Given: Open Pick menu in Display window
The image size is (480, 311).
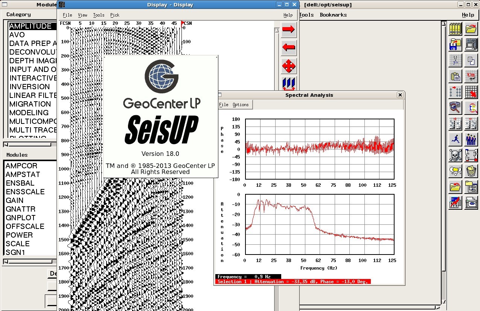Looking at the screenshot, I should pos(115,15).
